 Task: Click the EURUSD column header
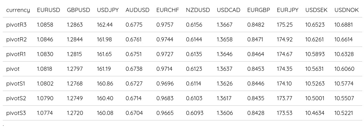(x=48, y=10)
